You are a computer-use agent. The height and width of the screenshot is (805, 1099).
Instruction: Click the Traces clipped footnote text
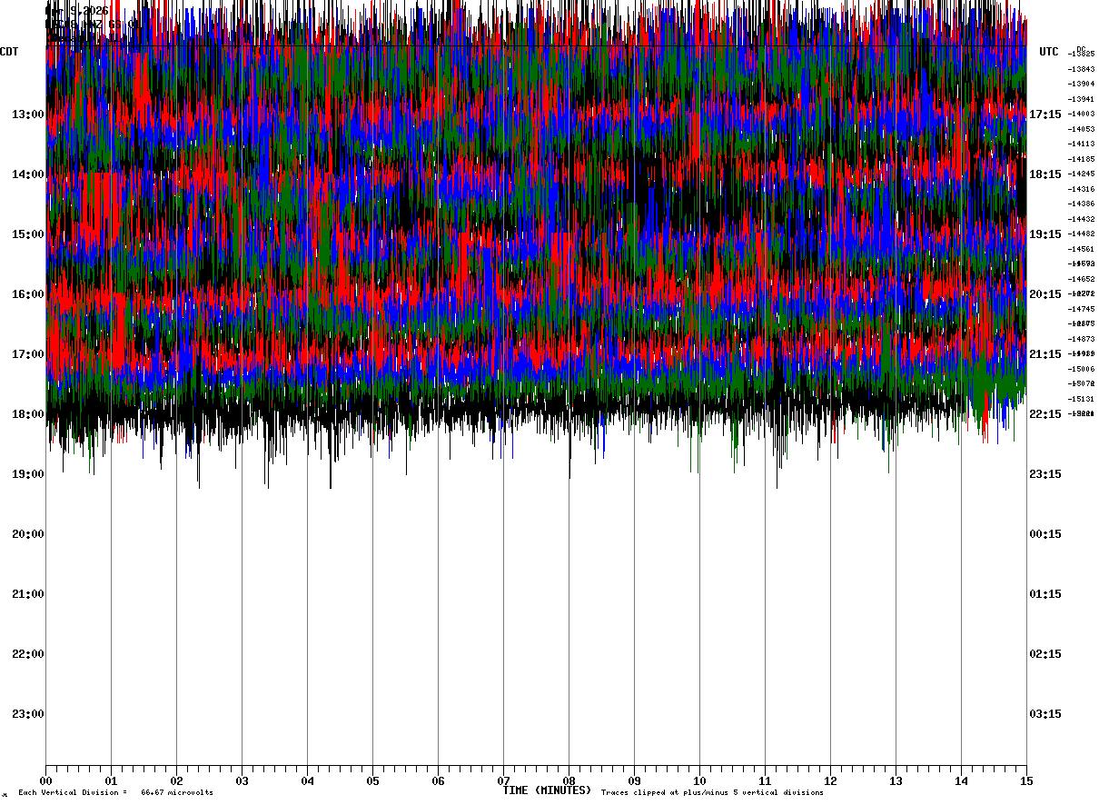712,793
